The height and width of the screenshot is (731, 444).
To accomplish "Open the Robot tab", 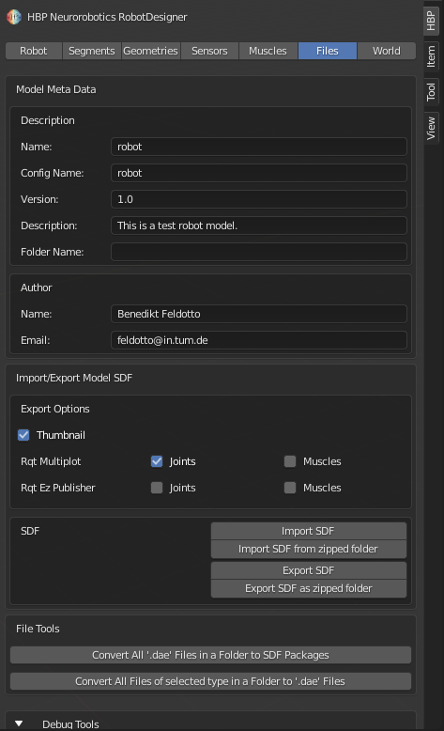I will [x=34, y=51].
